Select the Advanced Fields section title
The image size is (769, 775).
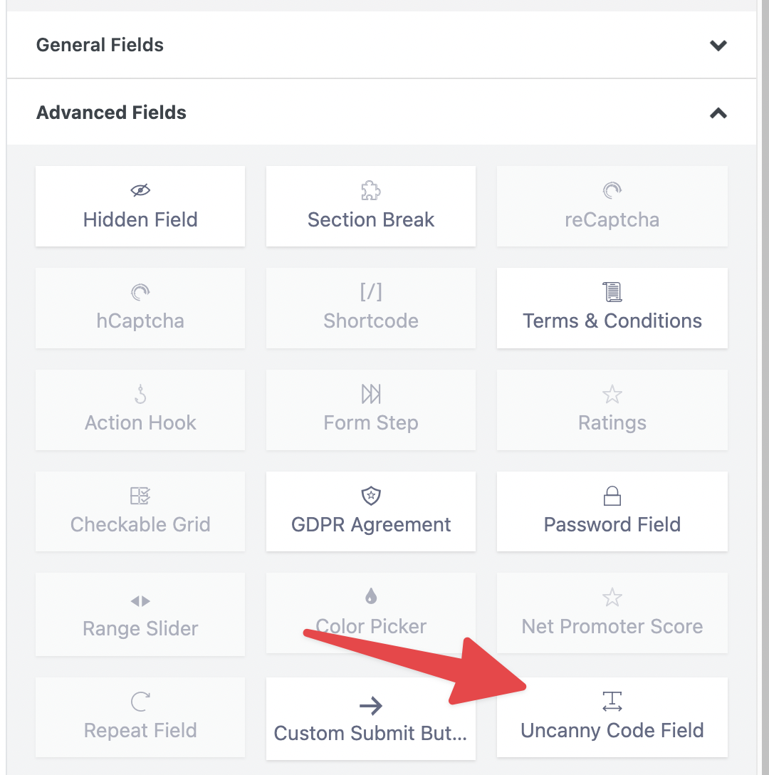pos(111,113)
